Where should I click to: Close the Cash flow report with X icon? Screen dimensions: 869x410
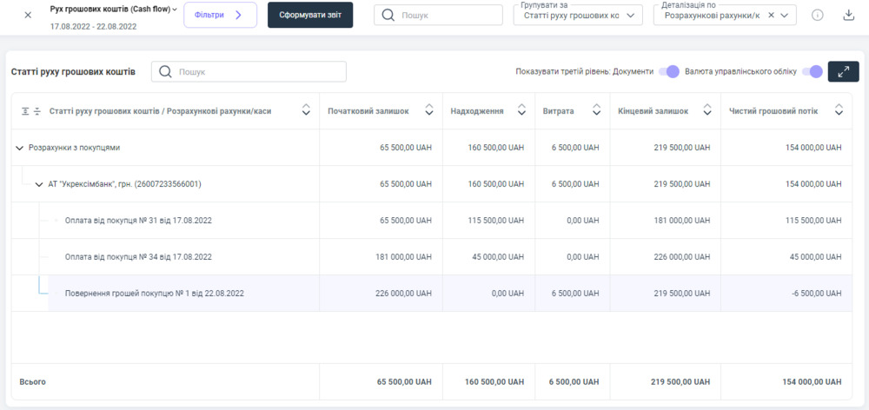28,16
